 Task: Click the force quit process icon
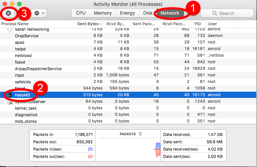click(8, 13)
